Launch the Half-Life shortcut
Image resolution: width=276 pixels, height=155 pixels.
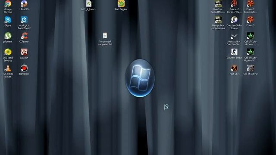click(x=234, y=68)
